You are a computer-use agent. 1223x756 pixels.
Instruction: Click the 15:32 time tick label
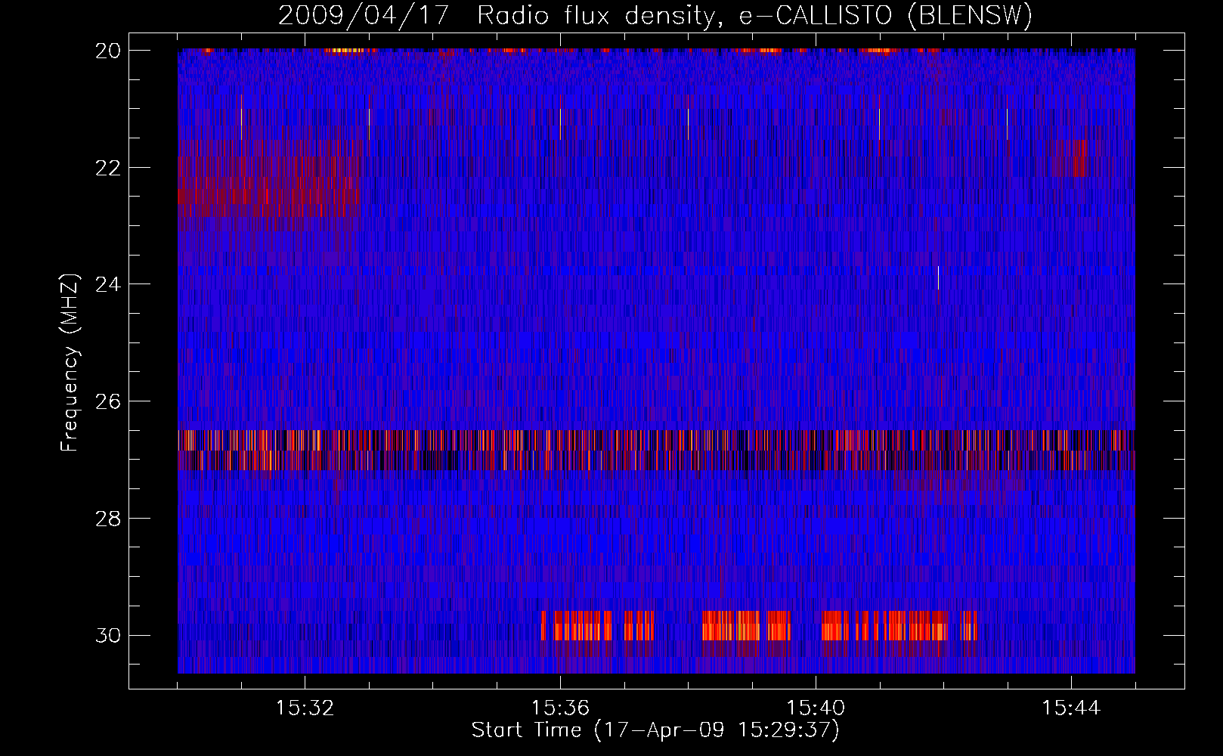point(305,708)
